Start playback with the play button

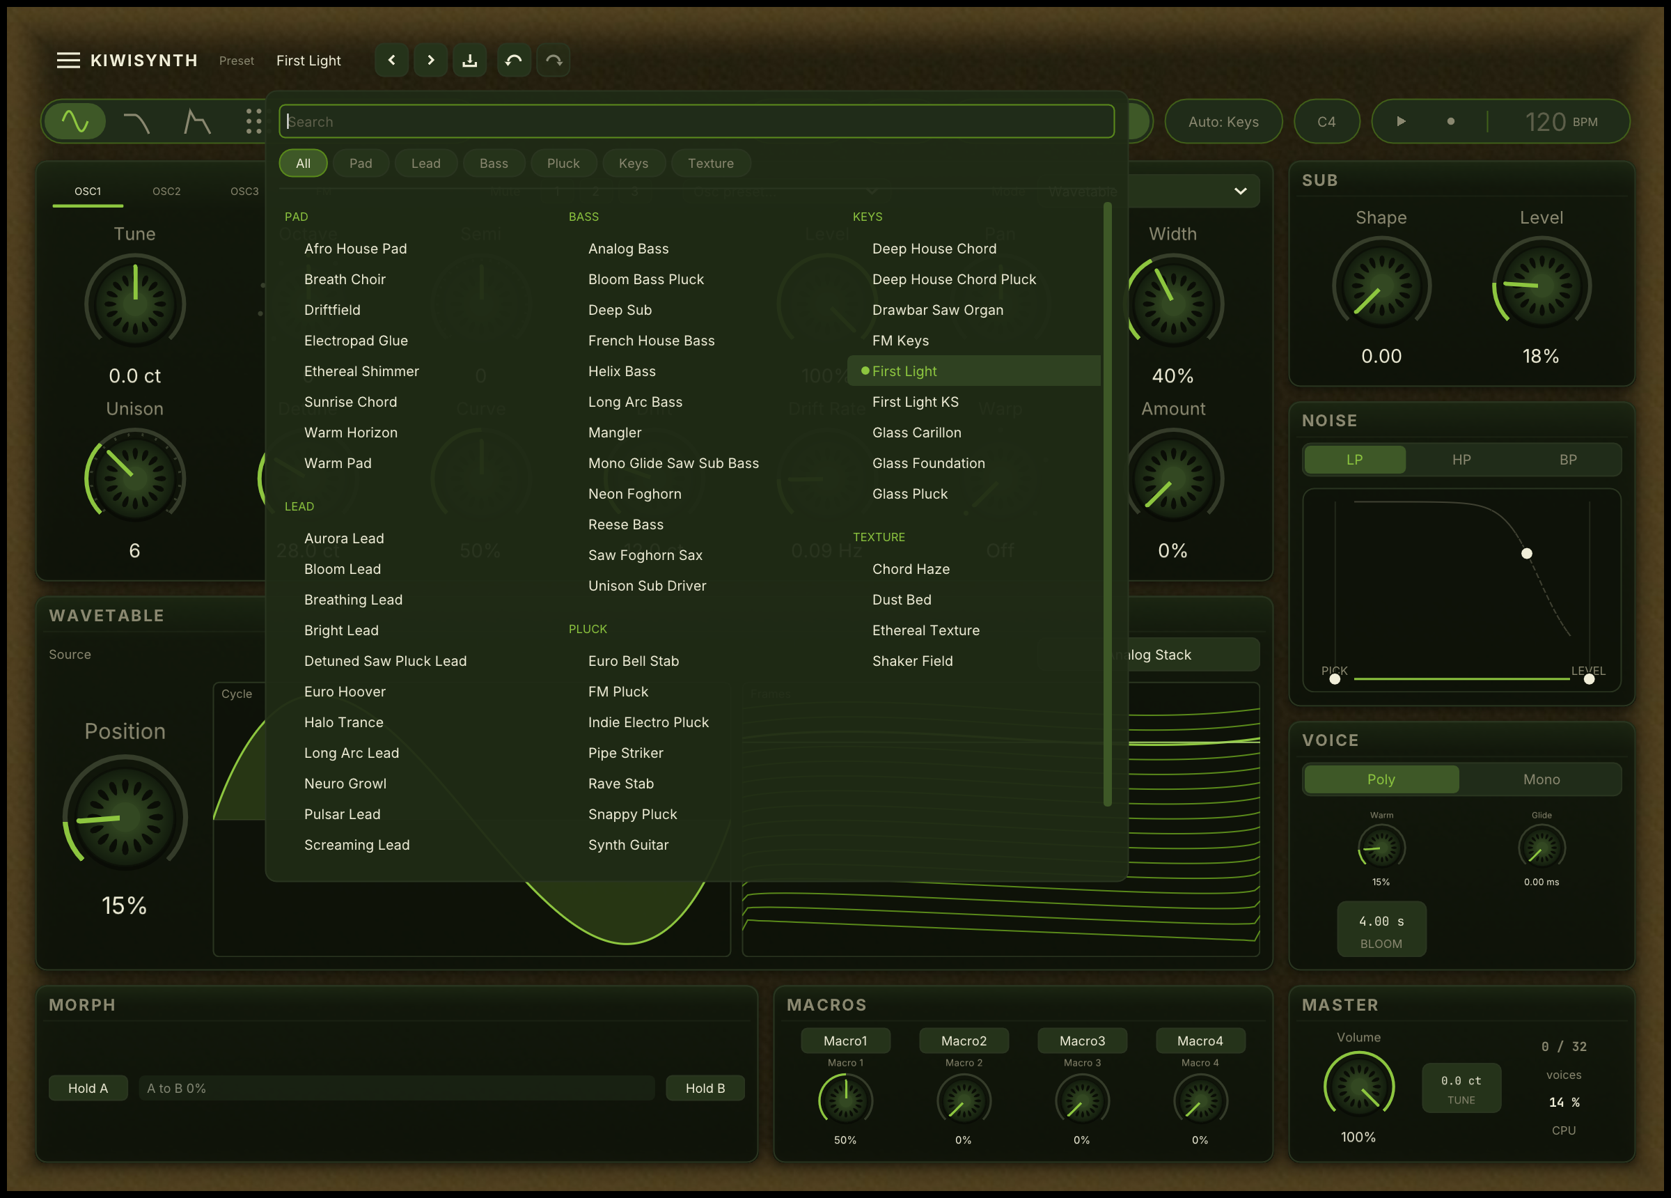click(1401, 121)
